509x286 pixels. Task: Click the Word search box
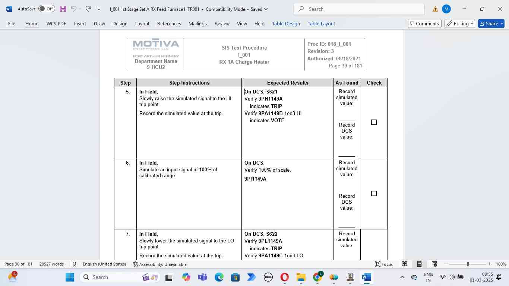pos(359,9)
